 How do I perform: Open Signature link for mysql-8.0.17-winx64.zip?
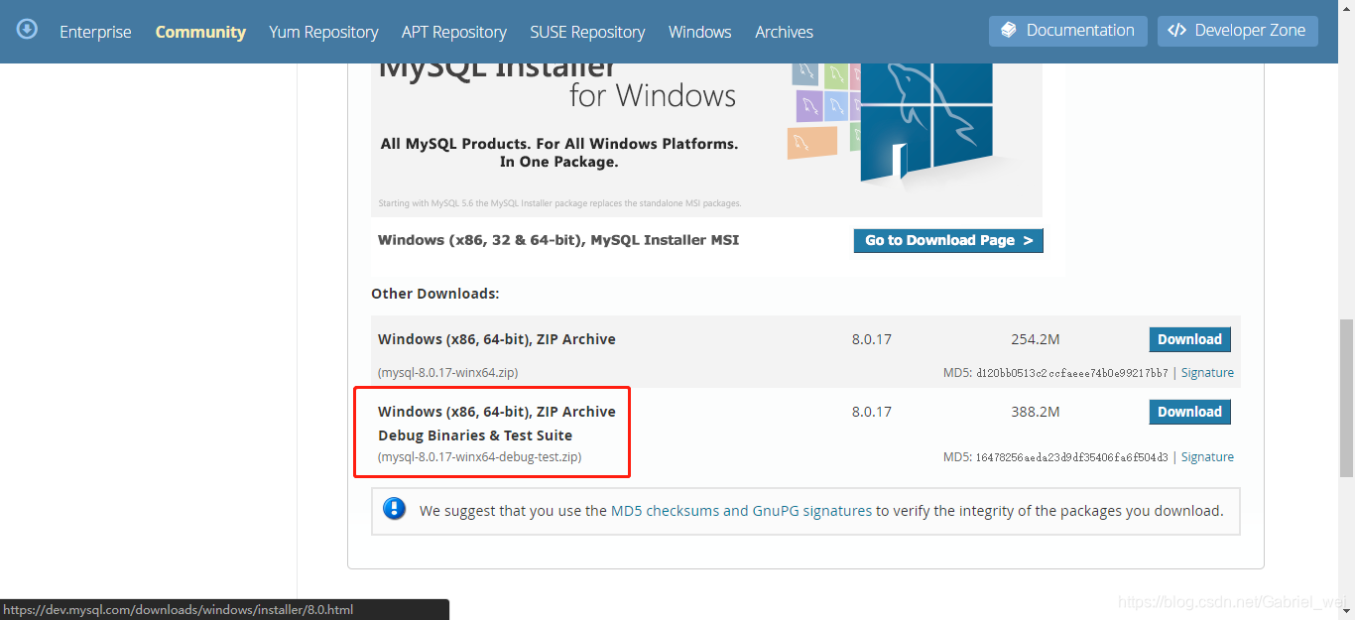[x=1207, y=373]
